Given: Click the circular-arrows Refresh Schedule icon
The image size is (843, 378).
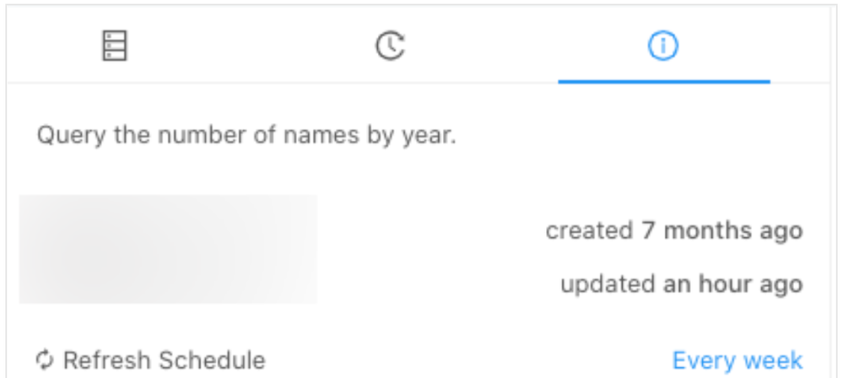Looking at the screenshot, I should [x=45, y=360].
